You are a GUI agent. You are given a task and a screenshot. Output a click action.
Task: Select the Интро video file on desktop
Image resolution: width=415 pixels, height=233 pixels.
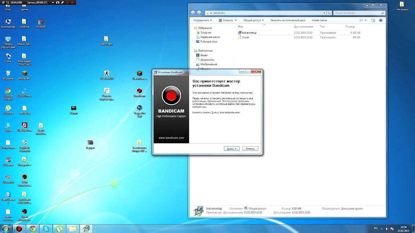click(74, 110)
